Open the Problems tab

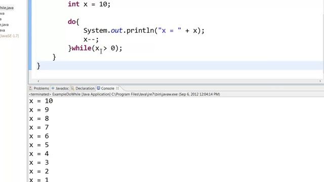pyautogui.click(x=41, y=88)
